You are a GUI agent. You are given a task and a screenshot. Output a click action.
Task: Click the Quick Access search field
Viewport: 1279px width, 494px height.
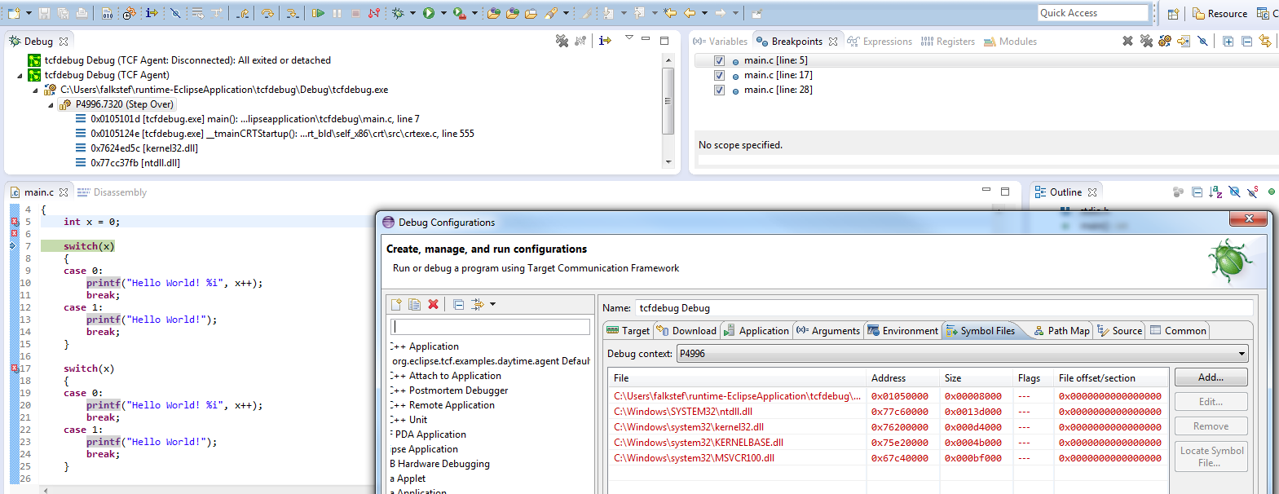pyautogui.click(x=1093, y=13)
